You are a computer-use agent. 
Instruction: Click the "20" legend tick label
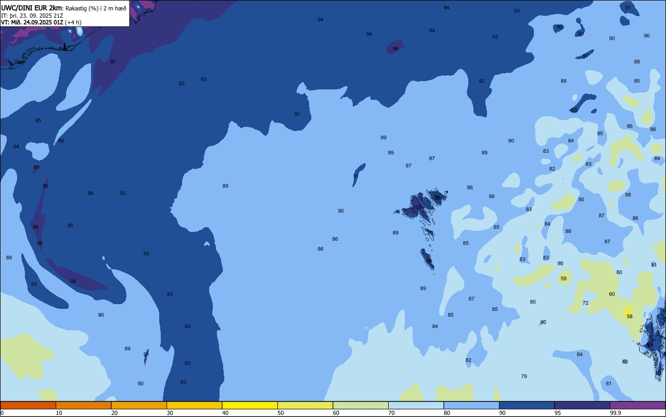pos(114,413)
